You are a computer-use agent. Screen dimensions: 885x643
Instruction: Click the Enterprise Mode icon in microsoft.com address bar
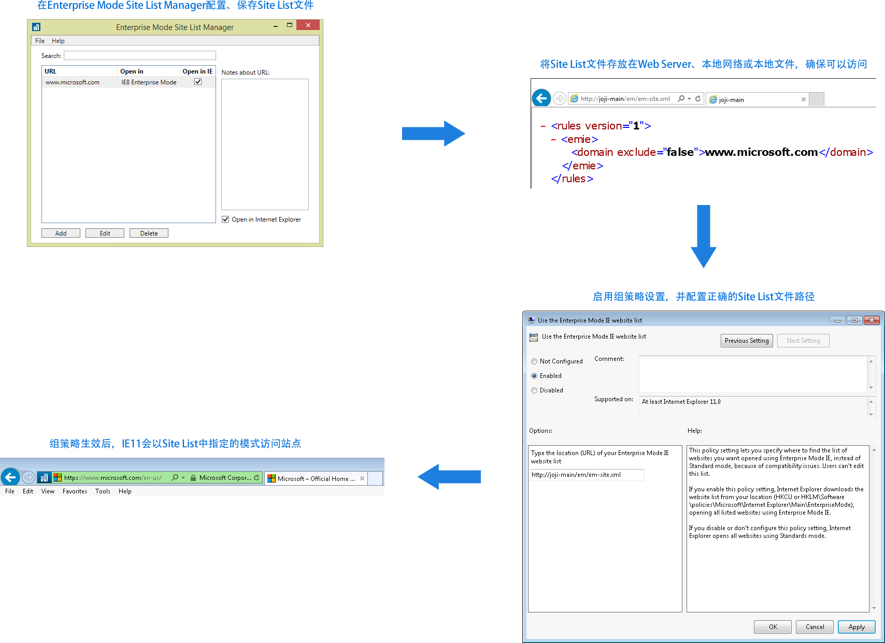[x=44, y=477]
